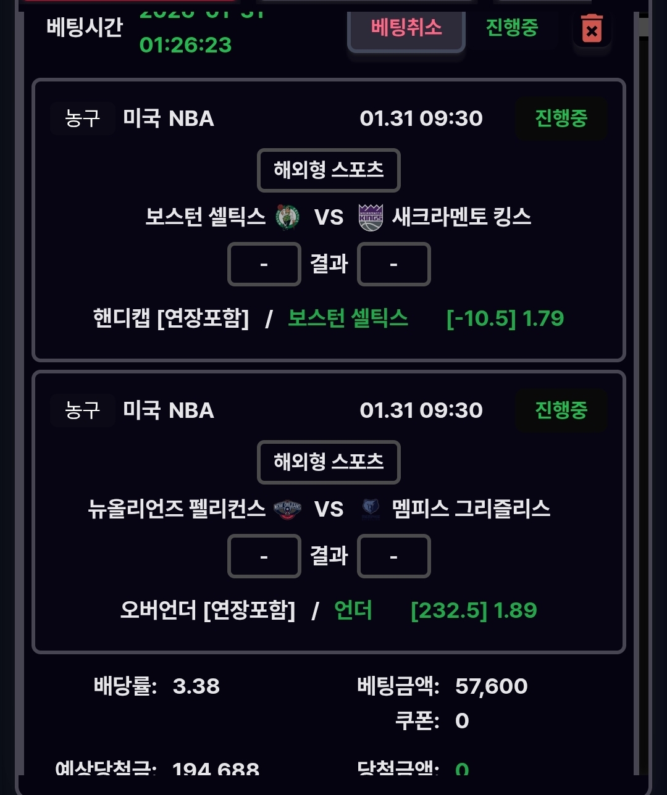Click the New Orleans Pelicans logo

click(288, 509)
